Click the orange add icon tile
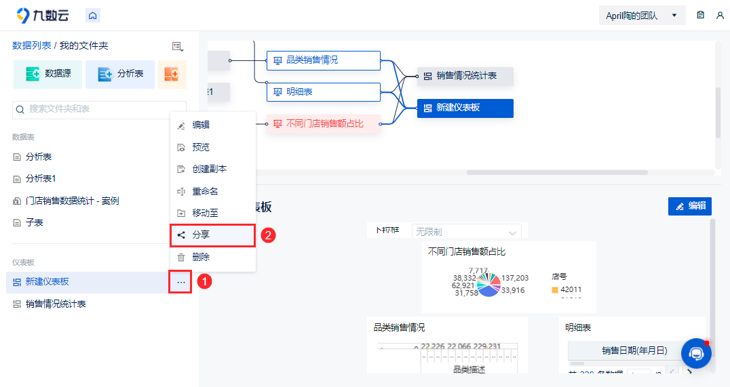 click(172, 74)
